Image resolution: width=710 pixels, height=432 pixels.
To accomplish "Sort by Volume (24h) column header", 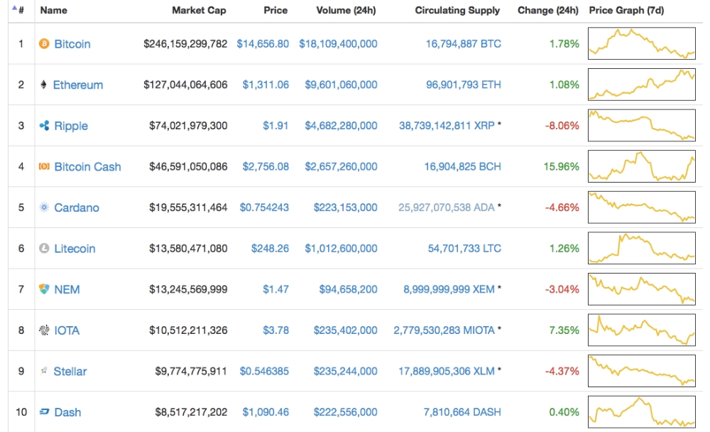I will [343, 11].
